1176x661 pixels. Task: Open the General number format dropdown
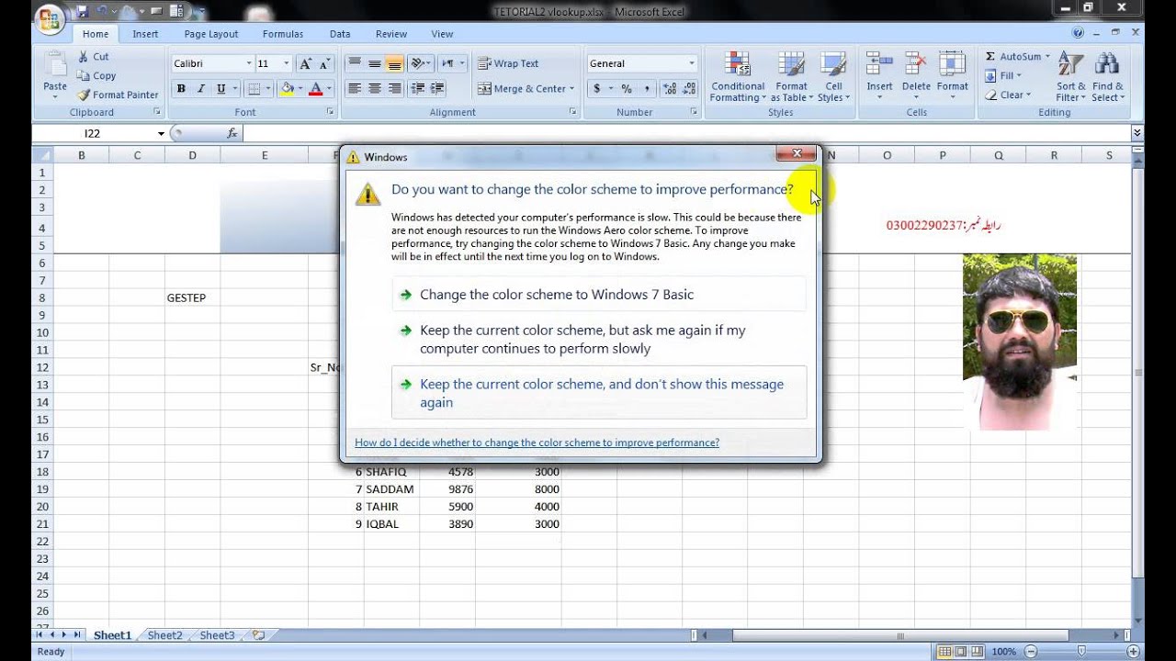click(692, 63)
